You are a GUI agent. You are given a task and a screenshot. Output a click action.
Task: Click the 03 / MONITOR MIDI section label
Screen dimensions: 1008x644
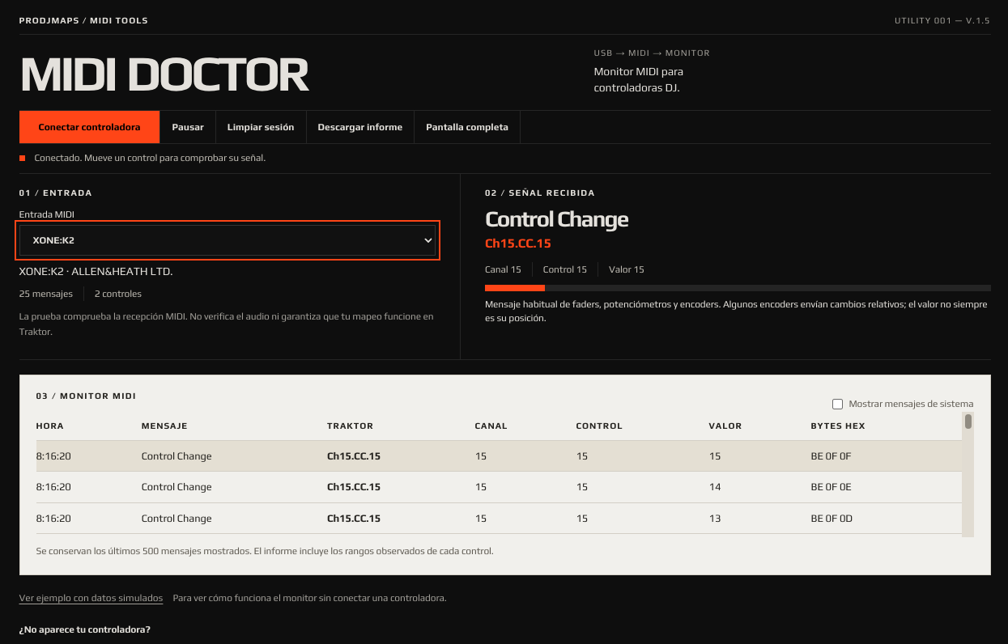coord(86,396)
